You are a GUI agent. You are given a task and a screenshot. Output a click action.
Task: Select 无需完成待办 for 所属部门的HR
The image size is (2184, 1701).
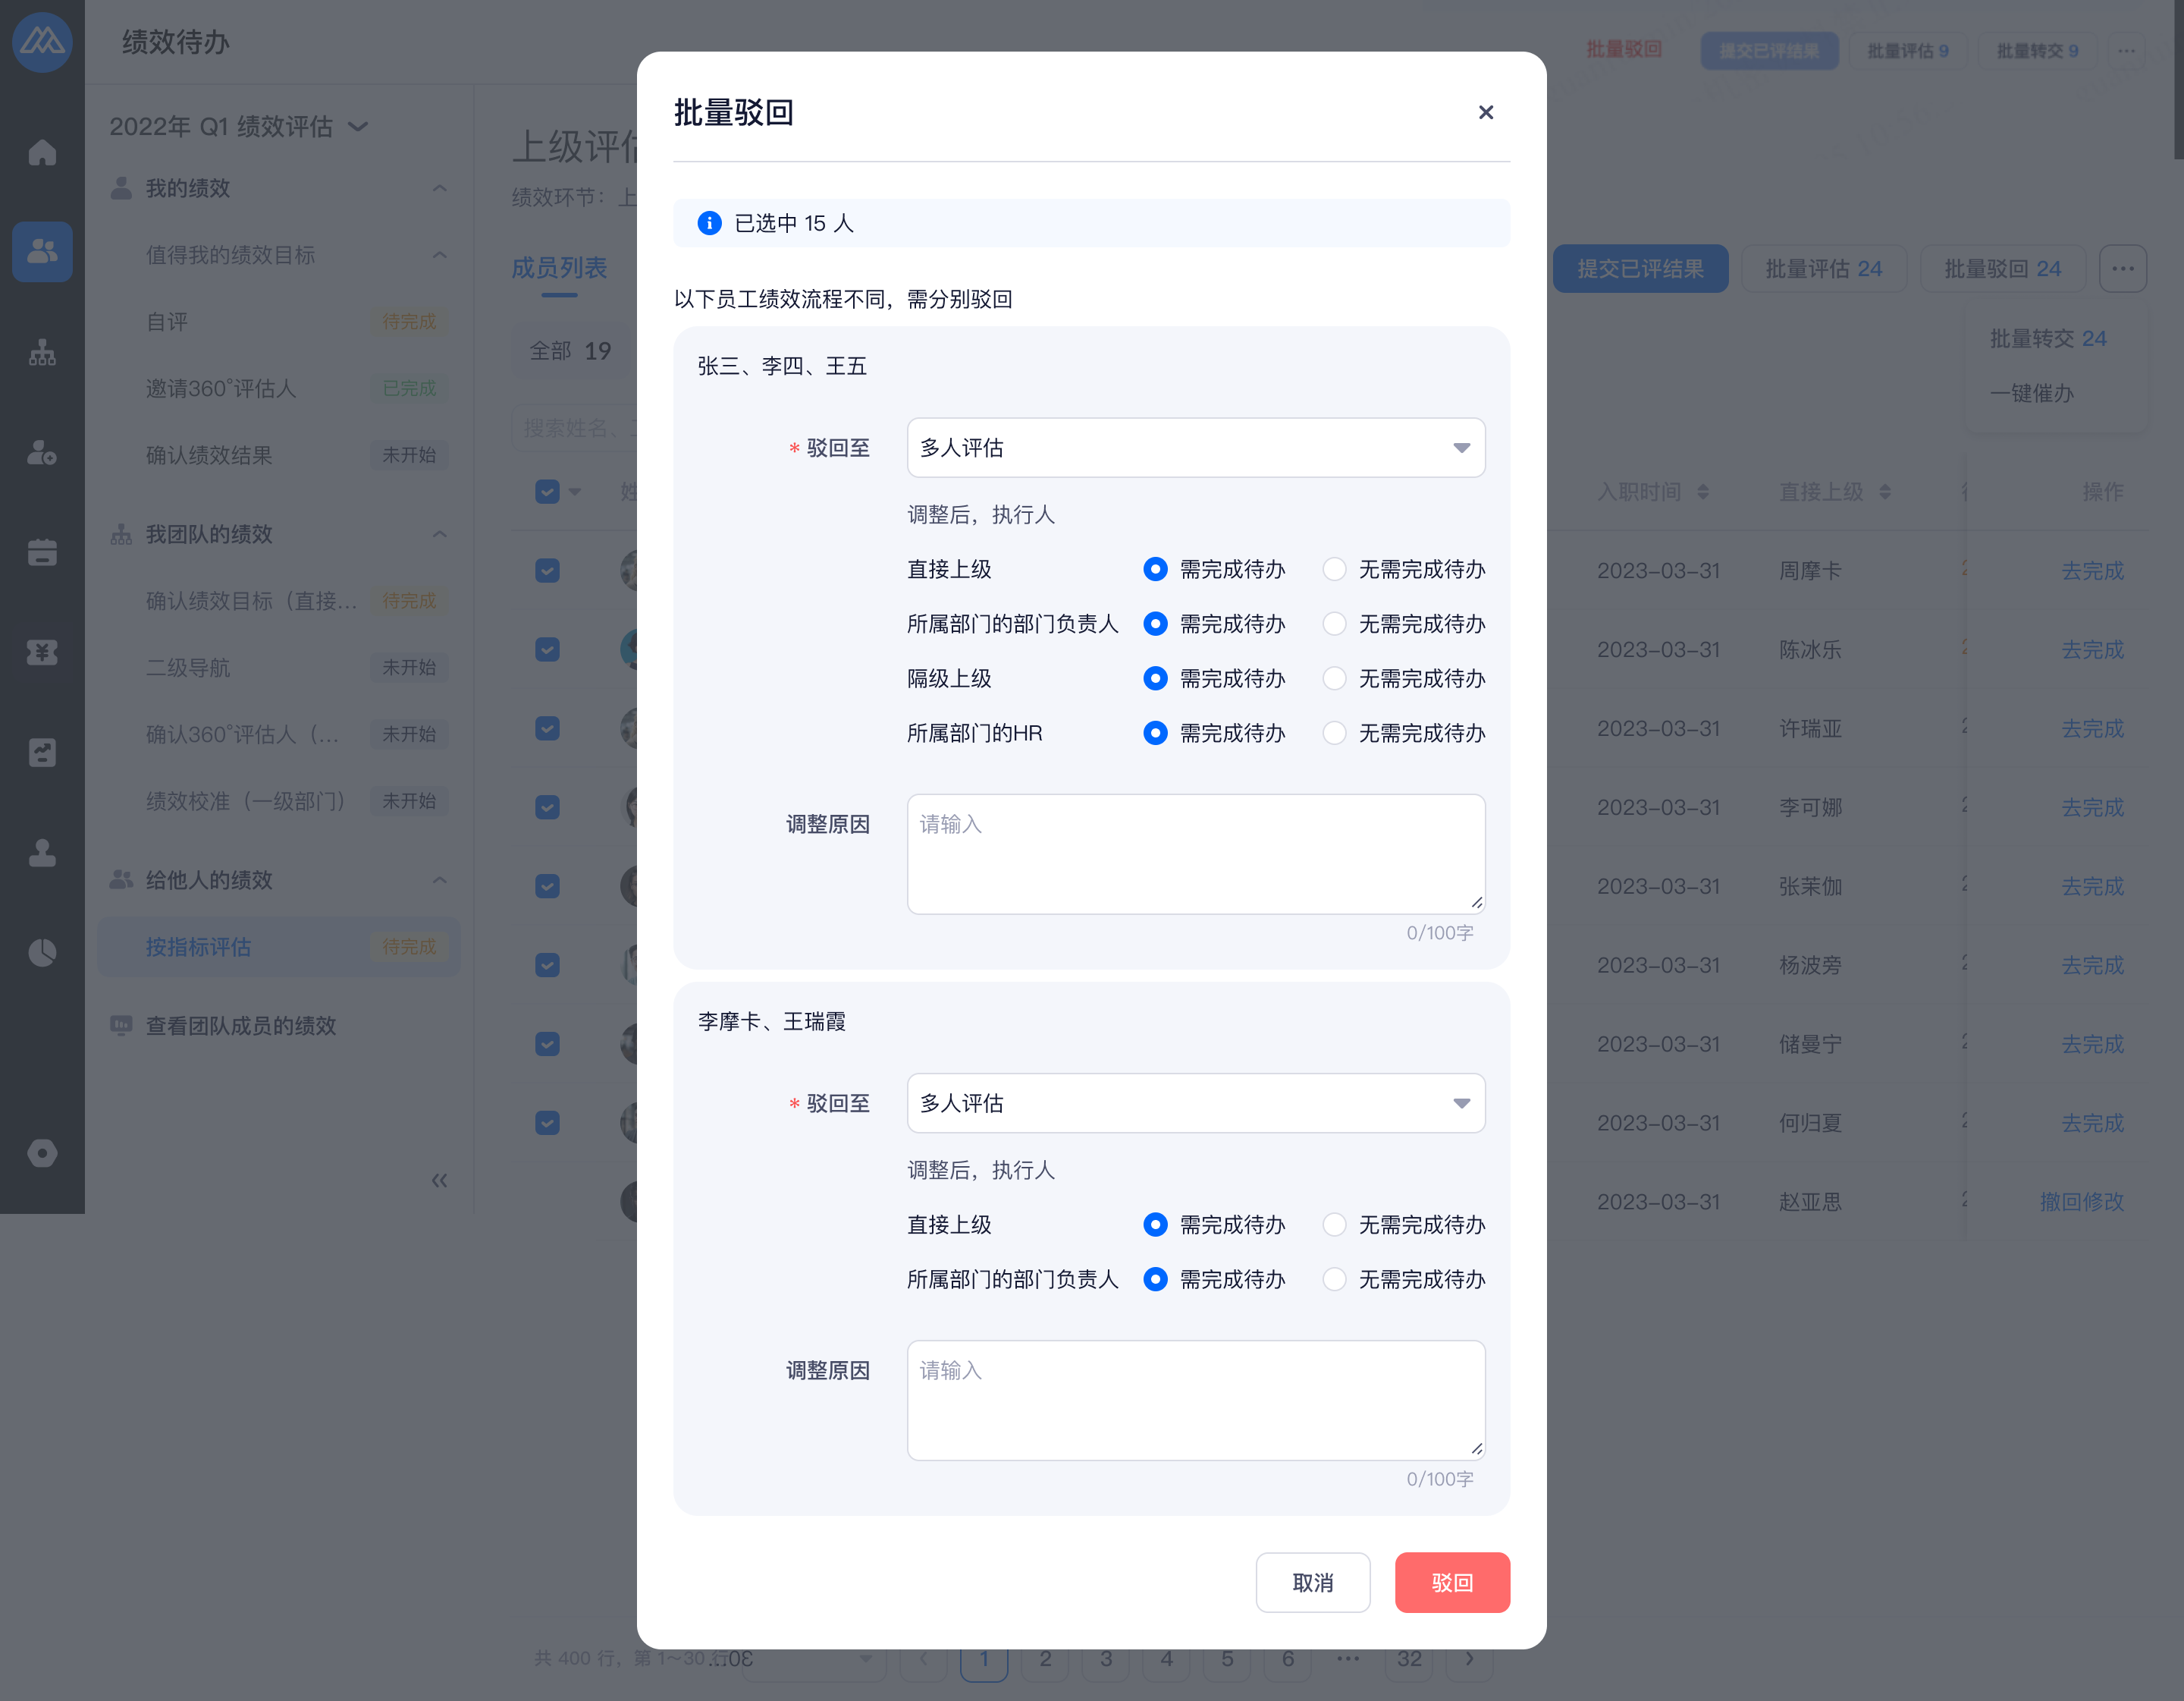tap(1334, 734)
